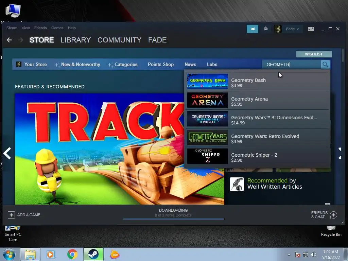Click FRIENDS & CHAT label
The width and height of the screenshot is (348, 261).
coord(319,215)
